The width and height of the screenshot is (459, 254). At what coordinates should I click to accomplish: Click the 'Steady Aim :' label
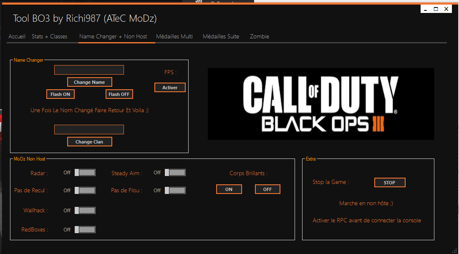[x=127, y=173]
